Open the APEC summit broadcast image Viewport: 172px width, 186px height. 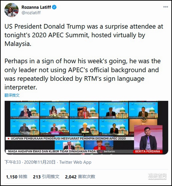86,127
